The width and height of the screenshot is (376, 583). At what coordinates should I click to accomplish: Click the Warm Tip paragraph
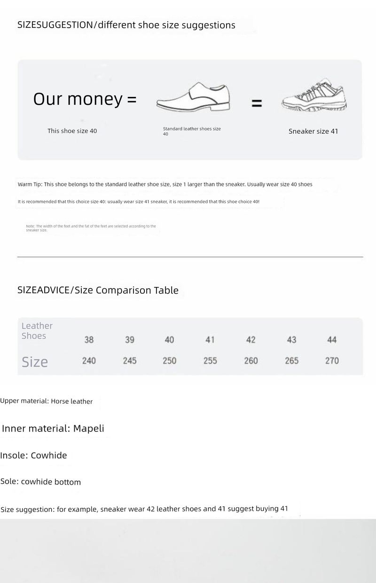pos(165,184)
